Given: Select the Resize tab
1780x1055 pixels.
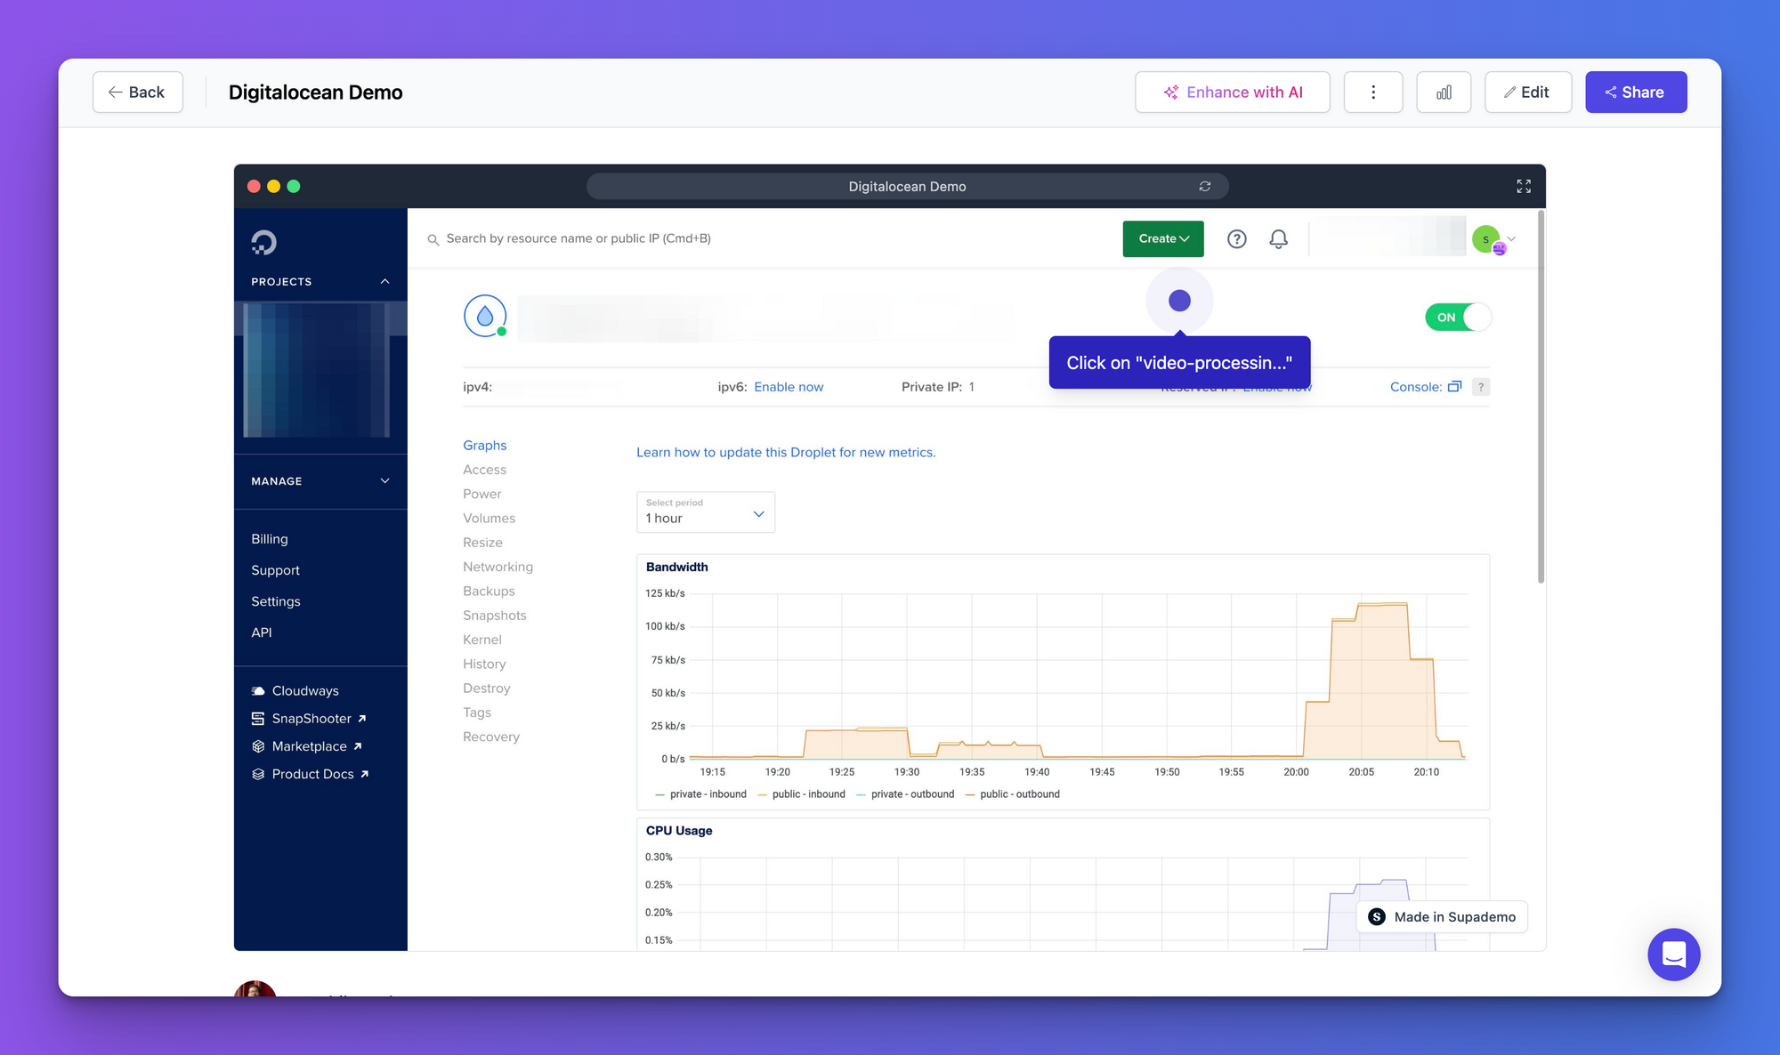Looking at the screenshot, I should click(482, 543).
